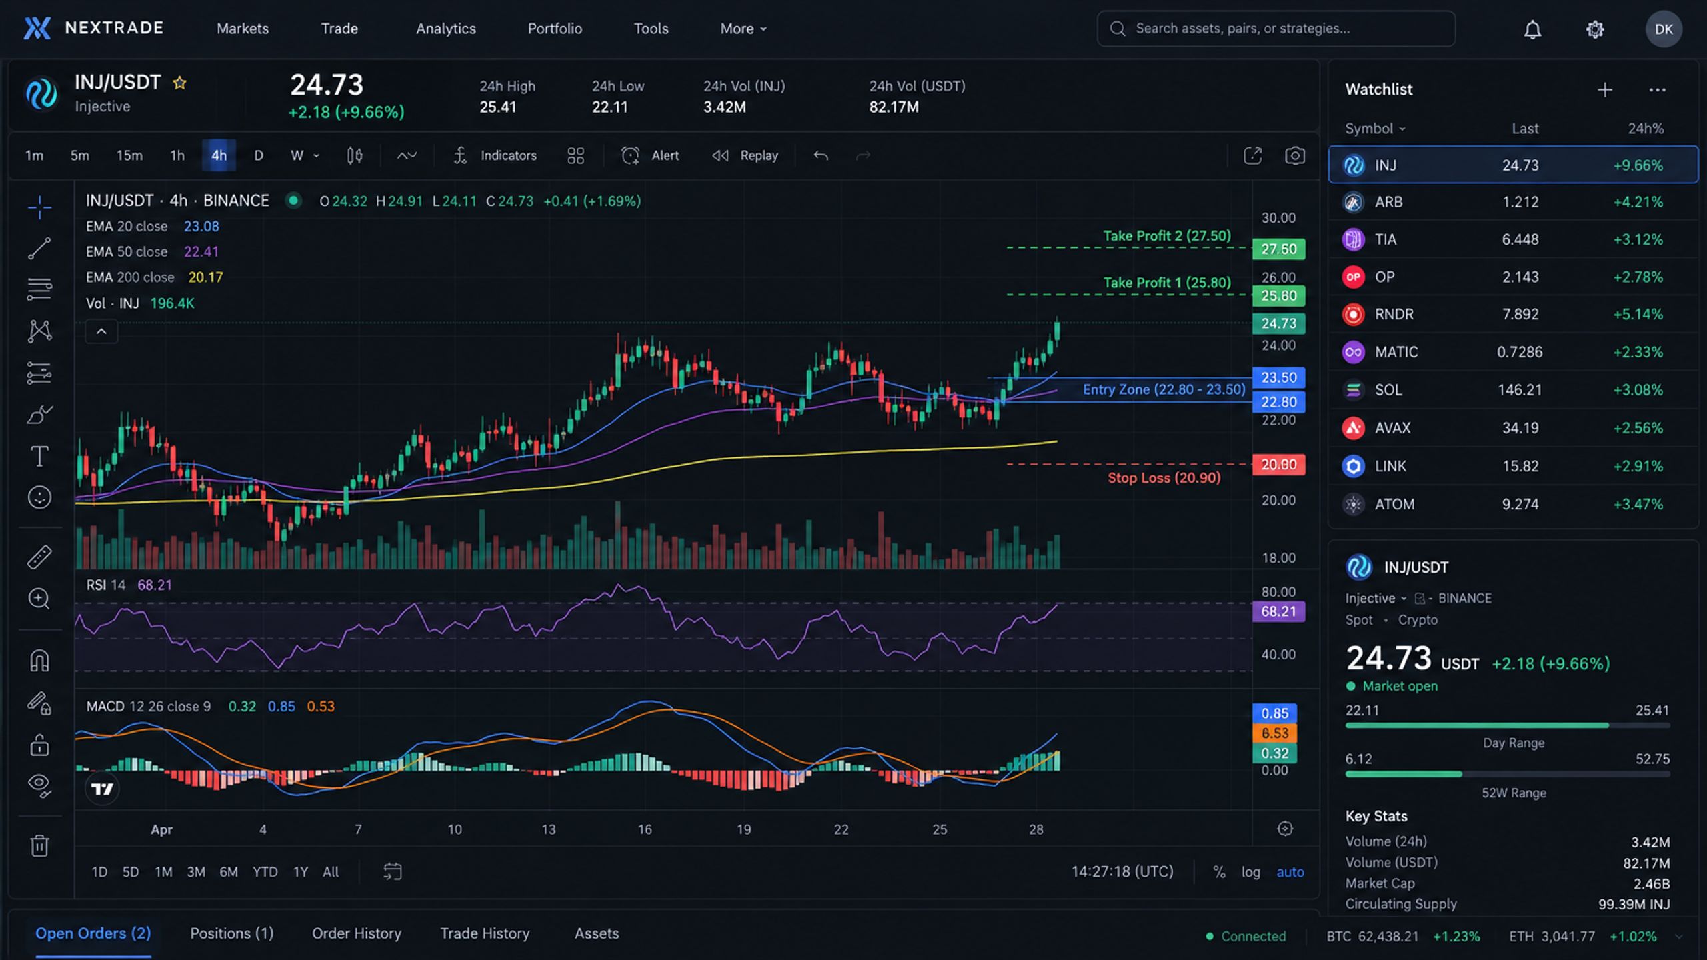Toggle hide all drawings eye icon
Viewport: 1707px width, 960px height.
(x=39, y=785)
